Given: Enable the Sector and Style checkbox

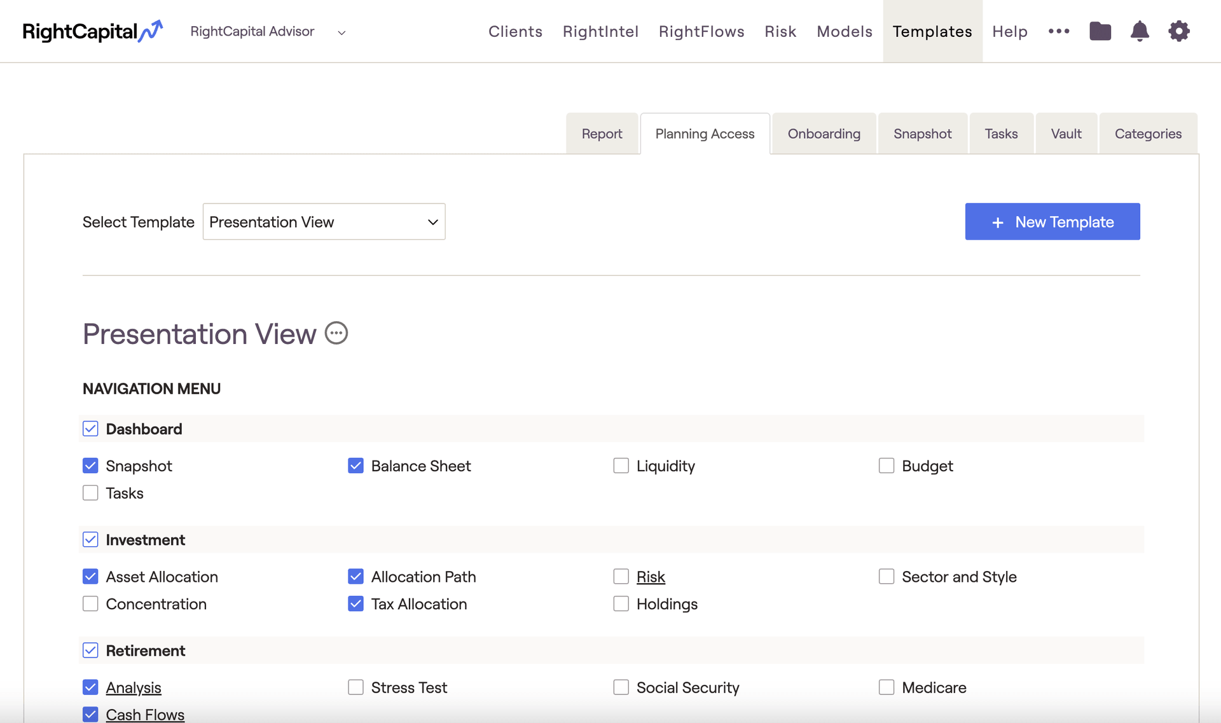Looking at the screenshot, I should [886, 577].
